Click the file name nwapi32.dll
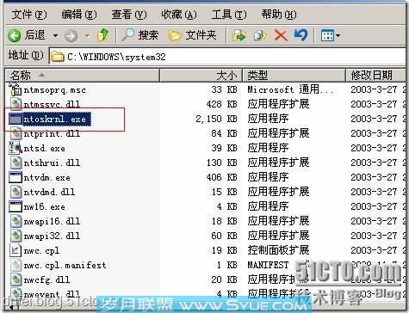 point(52,236)
